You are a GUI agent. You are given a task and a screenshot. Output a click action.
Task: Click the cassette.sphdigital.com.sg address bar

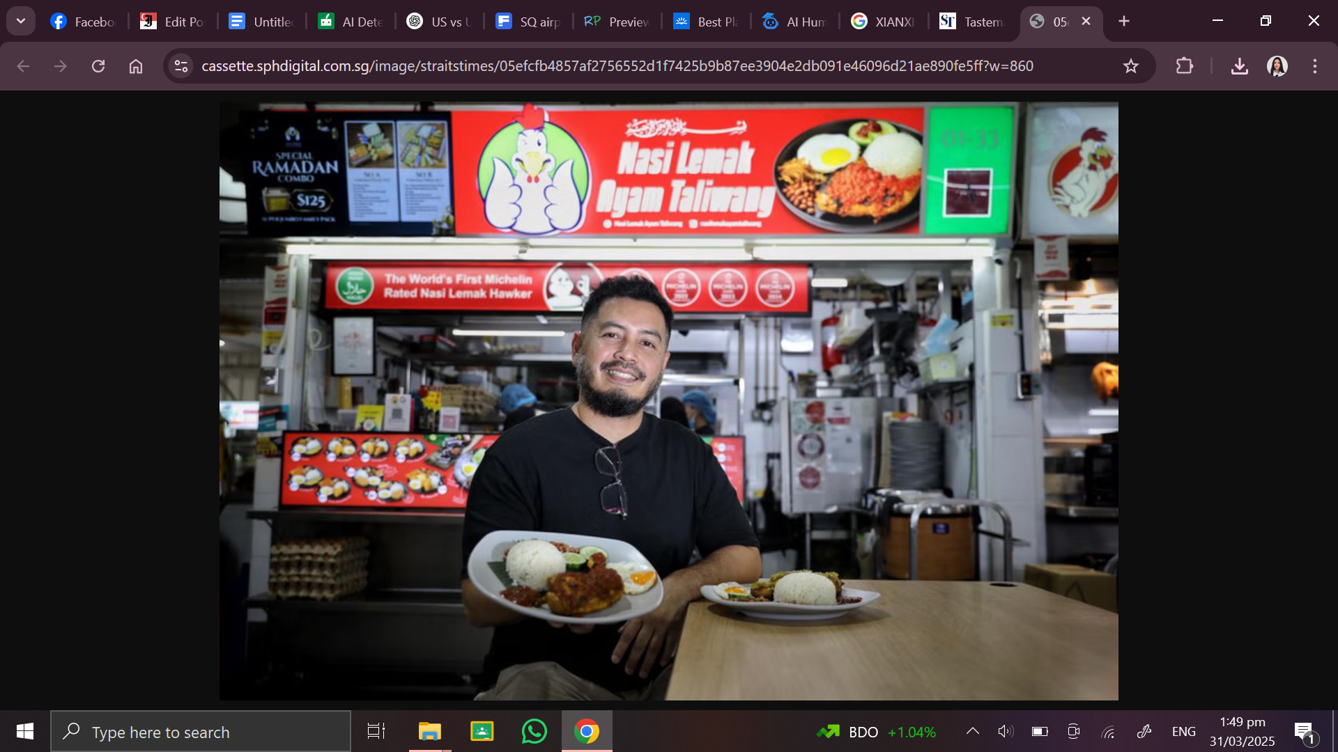click(x=617, y=66)
